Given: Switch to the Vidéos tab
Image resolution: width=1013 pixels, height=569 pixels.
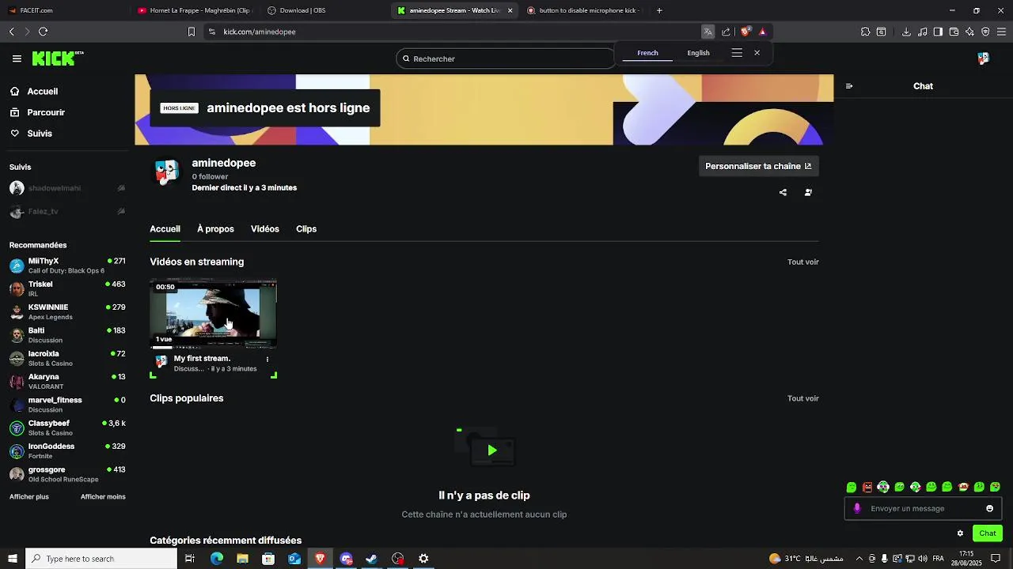Looking at the screenshot, I should point(265,229).
